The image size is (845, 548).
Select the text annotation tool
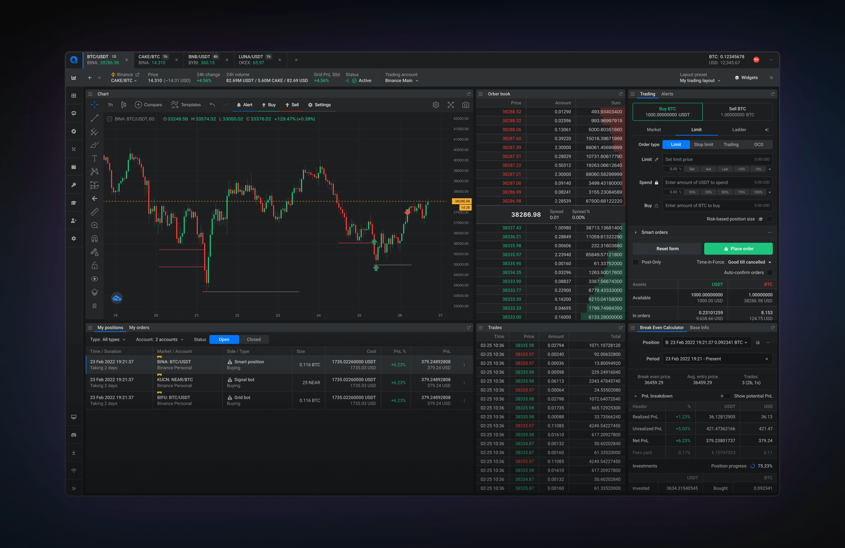point(95,158)
